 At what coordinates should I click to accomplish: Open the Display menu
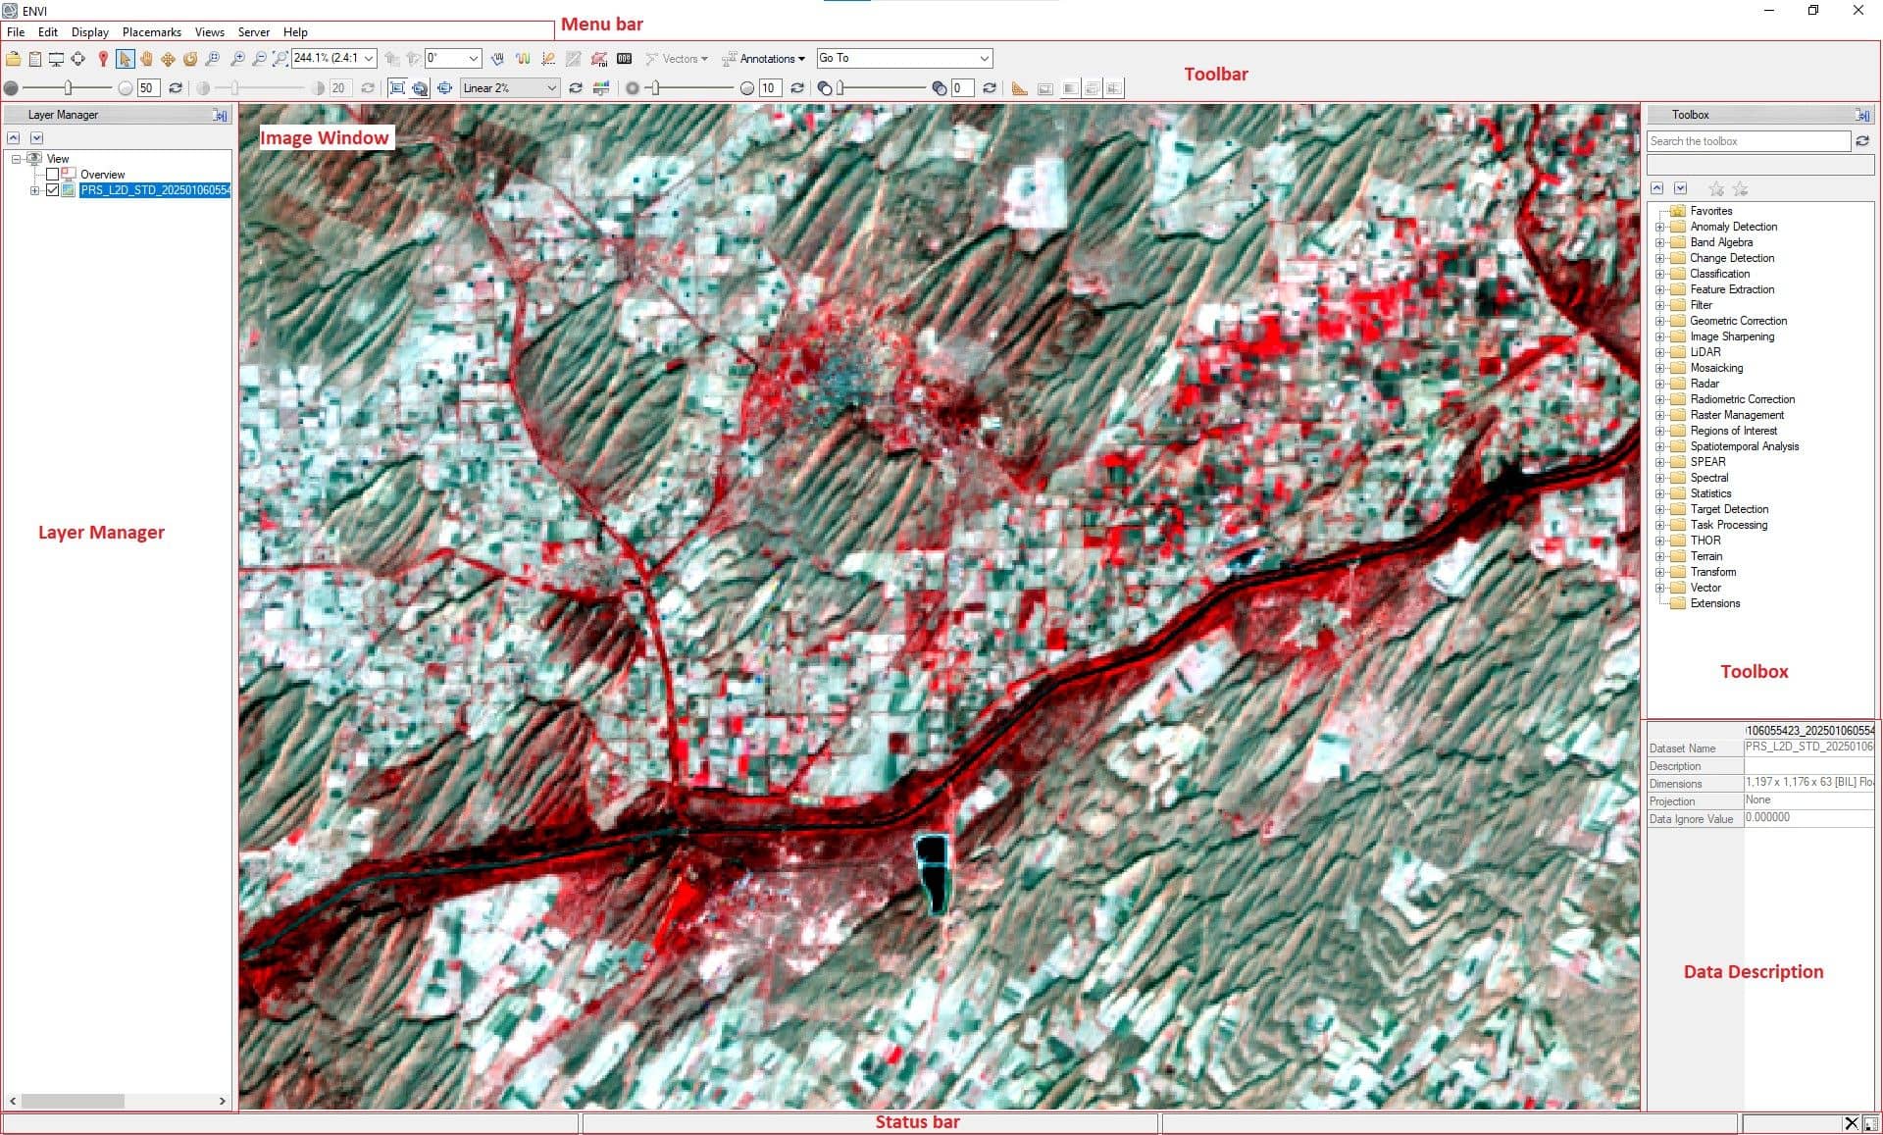(x=89, y=32)
